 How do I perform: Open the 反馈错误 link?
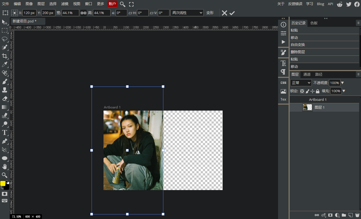click(295, 4)
